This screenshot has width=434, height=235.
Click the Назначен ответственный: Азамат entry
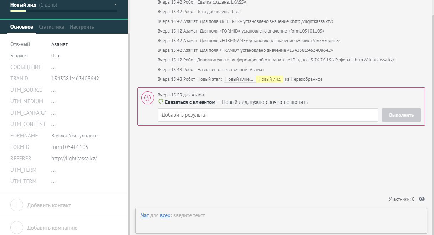click(x=211, y=70)
